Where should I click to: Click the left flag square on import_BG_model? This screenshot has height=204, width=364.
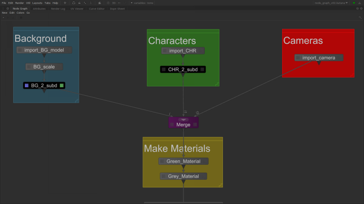[x=21, y=50]
